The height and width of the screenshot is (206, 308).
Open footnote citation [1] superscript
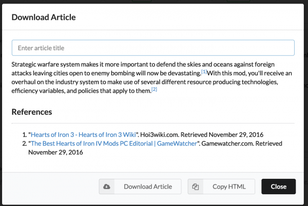coord(204,72)
